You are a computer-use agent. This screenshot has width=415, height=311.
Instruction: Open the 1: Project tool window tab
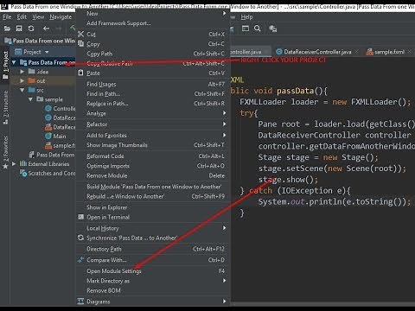tap(5, 64)
